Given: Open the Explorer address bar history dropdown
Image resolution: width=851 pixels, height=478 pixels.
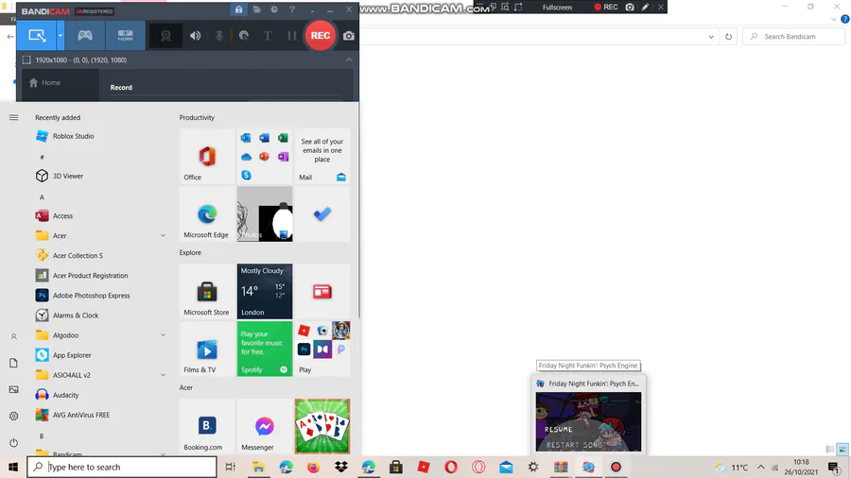Looking at the screenshot, I should 711,36.
